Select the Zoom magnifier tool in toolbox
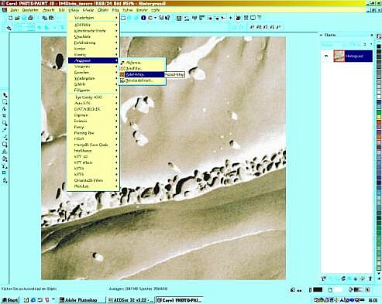 click(5, 123)
